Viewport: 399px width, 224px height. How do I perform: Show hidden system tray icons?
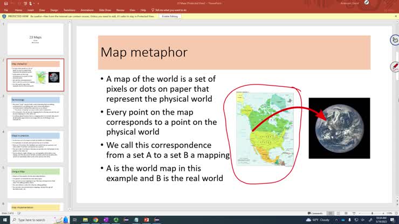click(336, 220)
